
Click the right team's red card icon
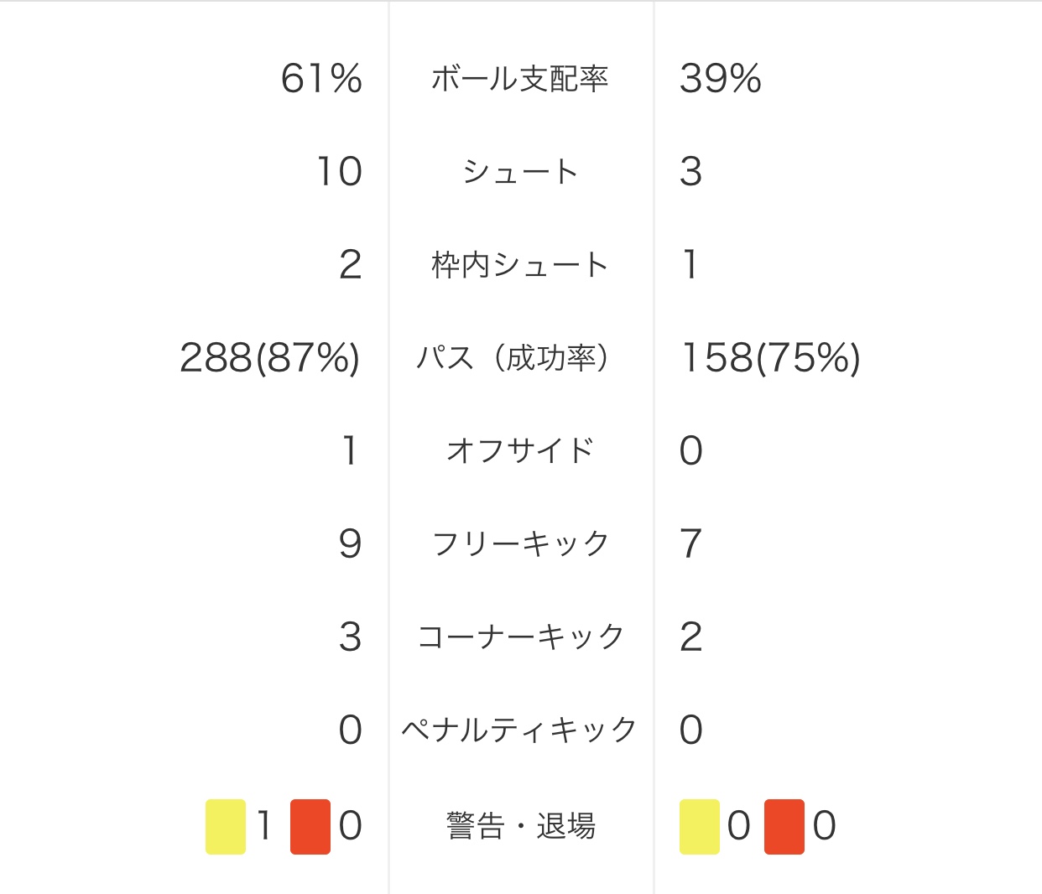(784, 827)
